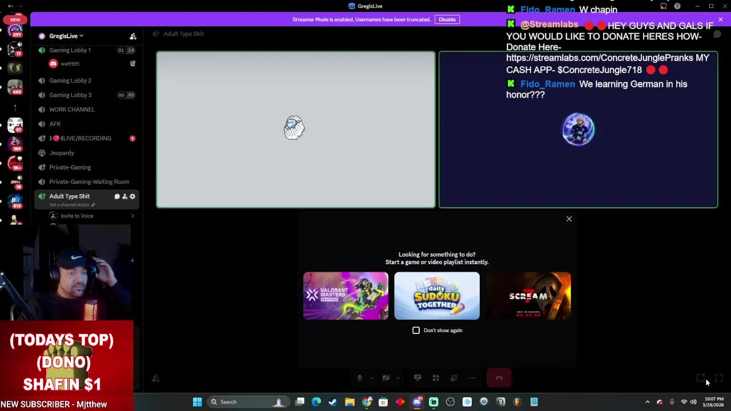This screenshot has height=411, width=731.
Task: Dismiss the Streamer Mode banner
Action: click(x=720, y=19)
